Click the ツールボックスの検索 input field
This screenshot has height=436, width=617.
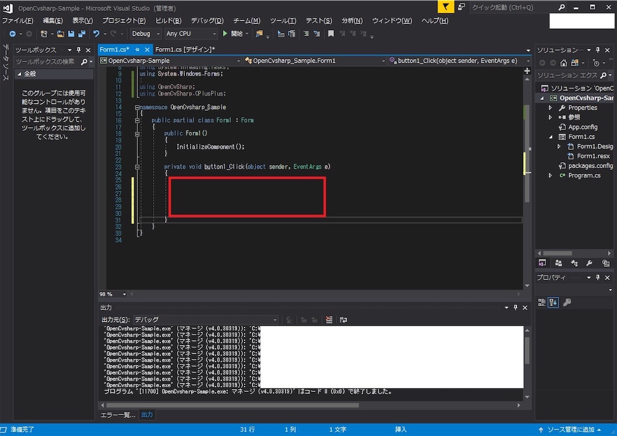[47, 61]
